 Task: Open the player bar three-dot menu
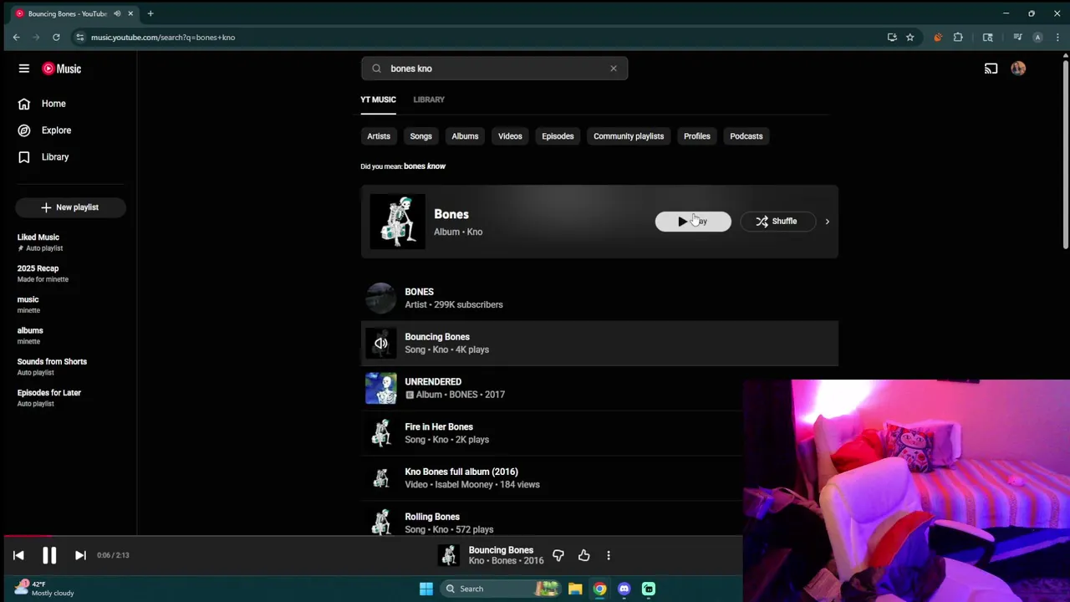[x=609, y=555]
